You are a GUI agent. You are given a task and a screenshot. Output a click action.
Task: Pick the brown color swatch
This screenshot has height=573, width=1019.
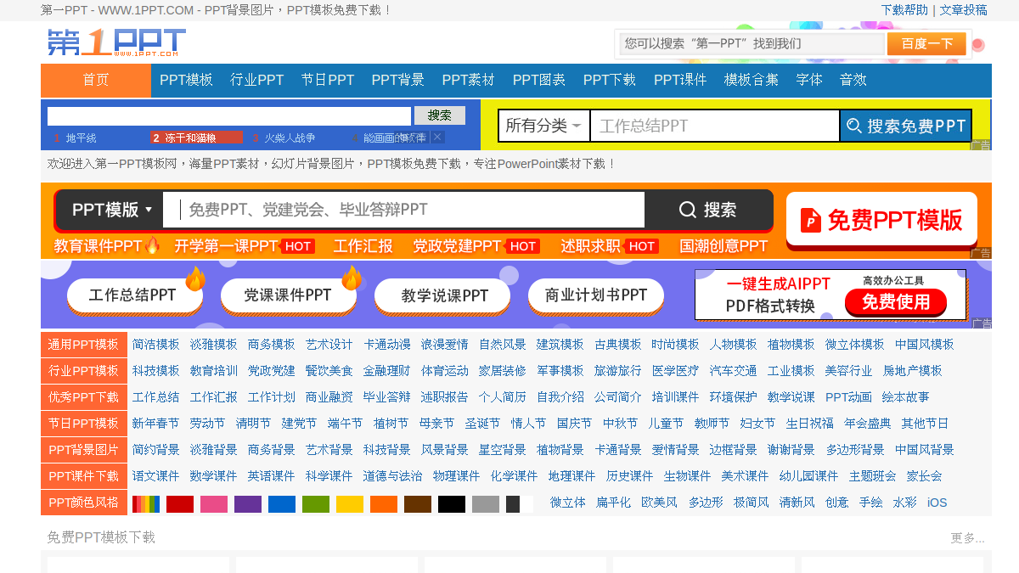tap(418, 504)
